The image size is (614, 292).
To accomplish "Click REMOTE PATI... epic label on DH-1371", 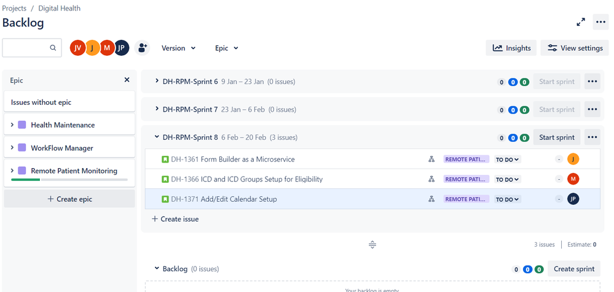I will point(466,199).
